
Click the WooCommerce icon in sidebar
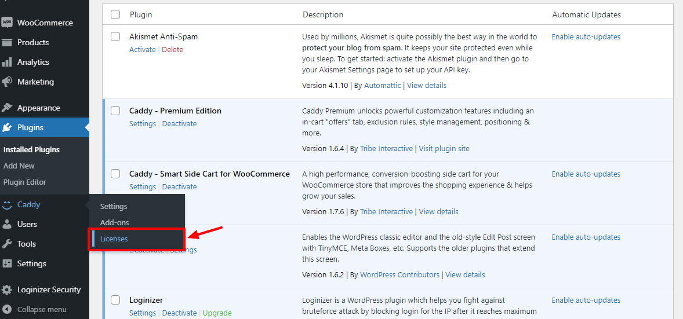(7, 23)
